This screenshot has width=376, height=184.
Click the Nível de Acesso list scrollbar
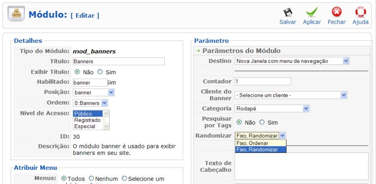tap(106, 120)
